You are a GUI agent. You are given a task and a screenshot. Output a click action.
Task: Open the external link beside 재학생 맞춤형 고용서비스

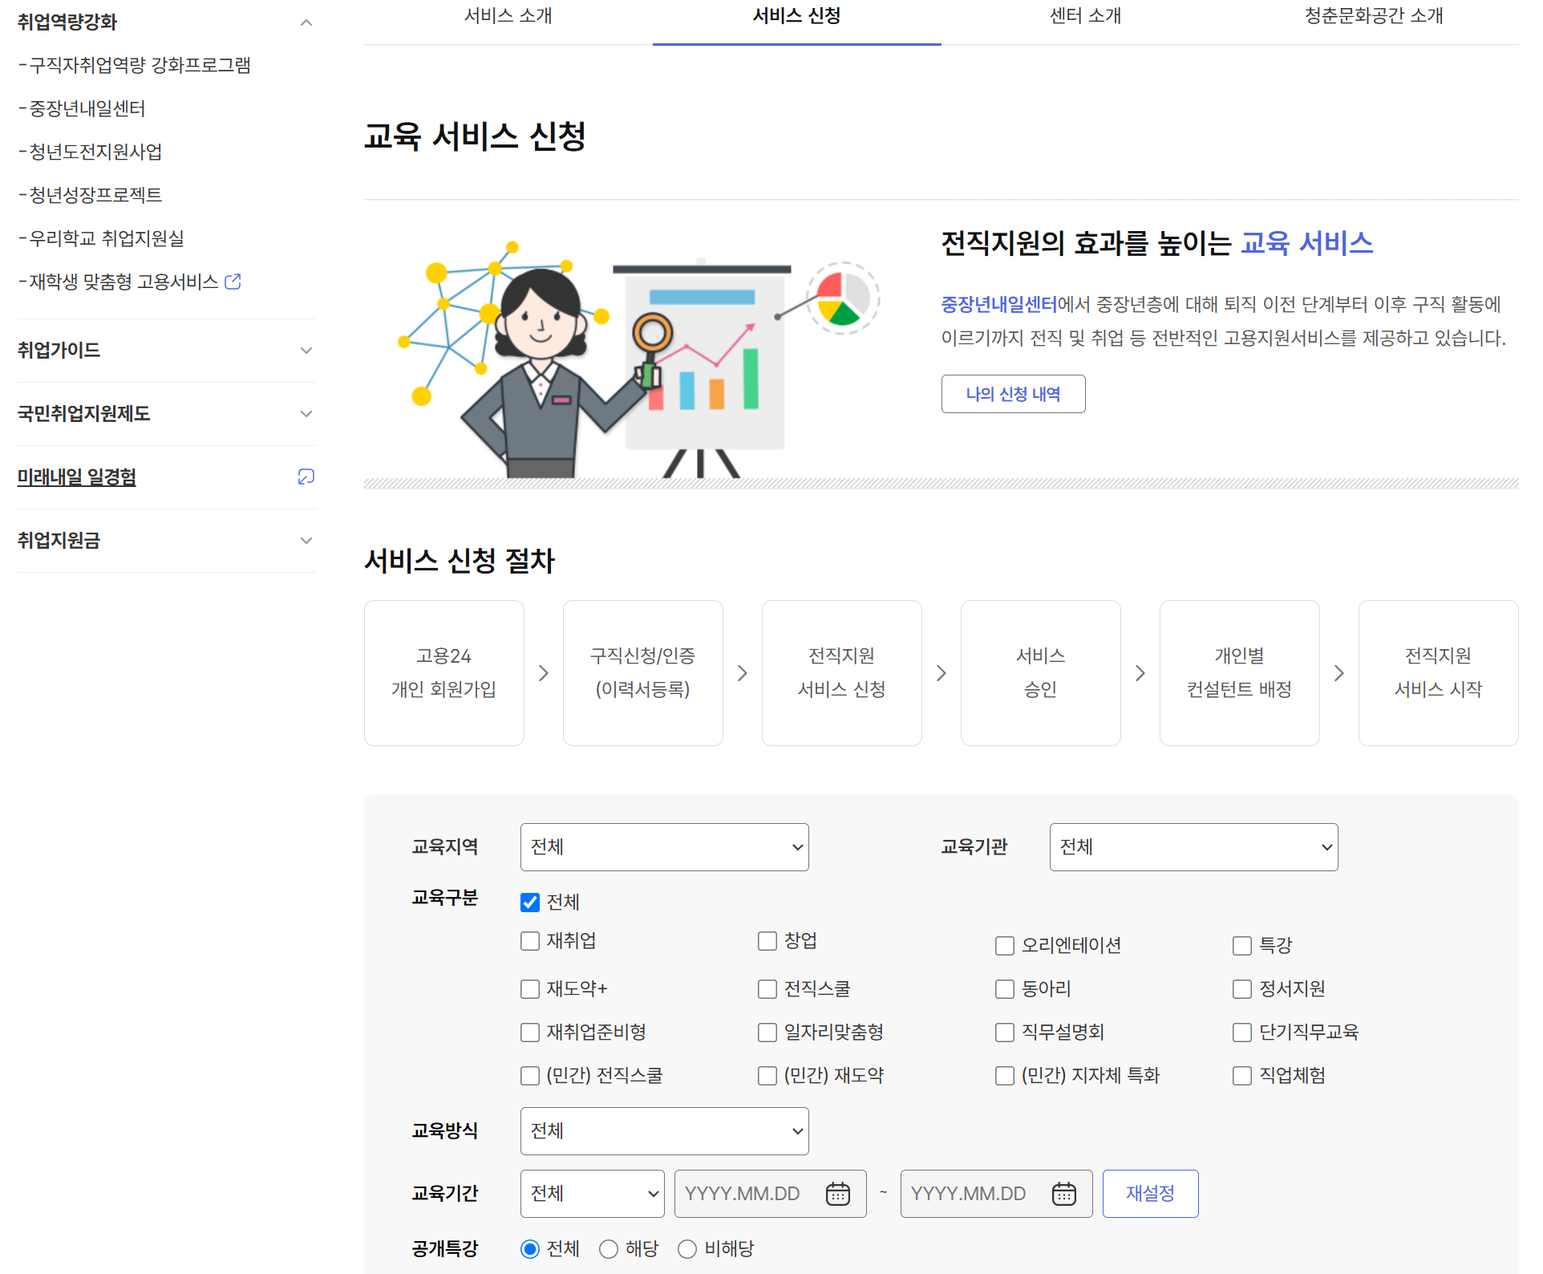233,282
